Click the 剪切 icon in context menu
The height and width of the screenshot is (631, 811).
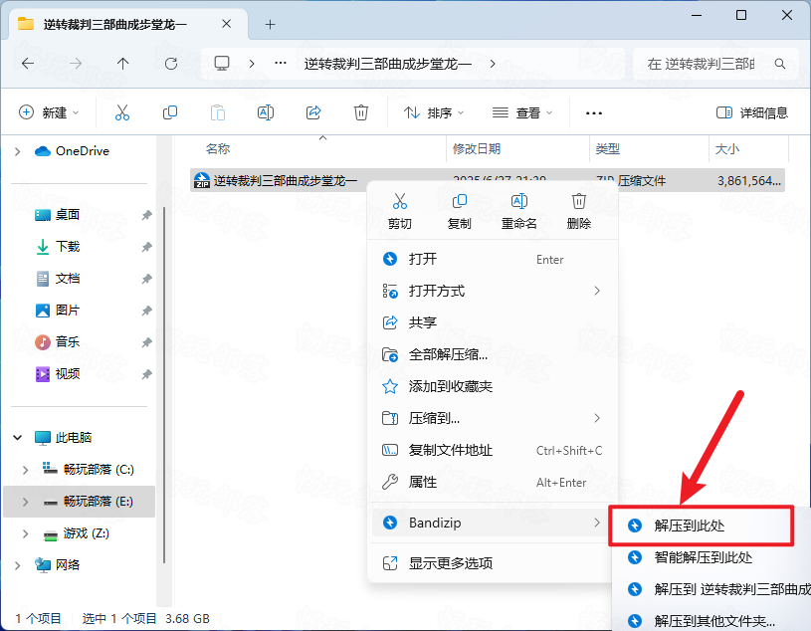(x=400, y=201)
